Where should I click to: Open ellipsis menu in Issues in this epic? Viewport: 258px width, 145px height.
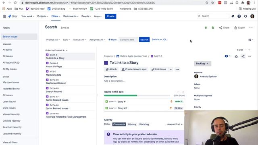(x=178, y=92)
